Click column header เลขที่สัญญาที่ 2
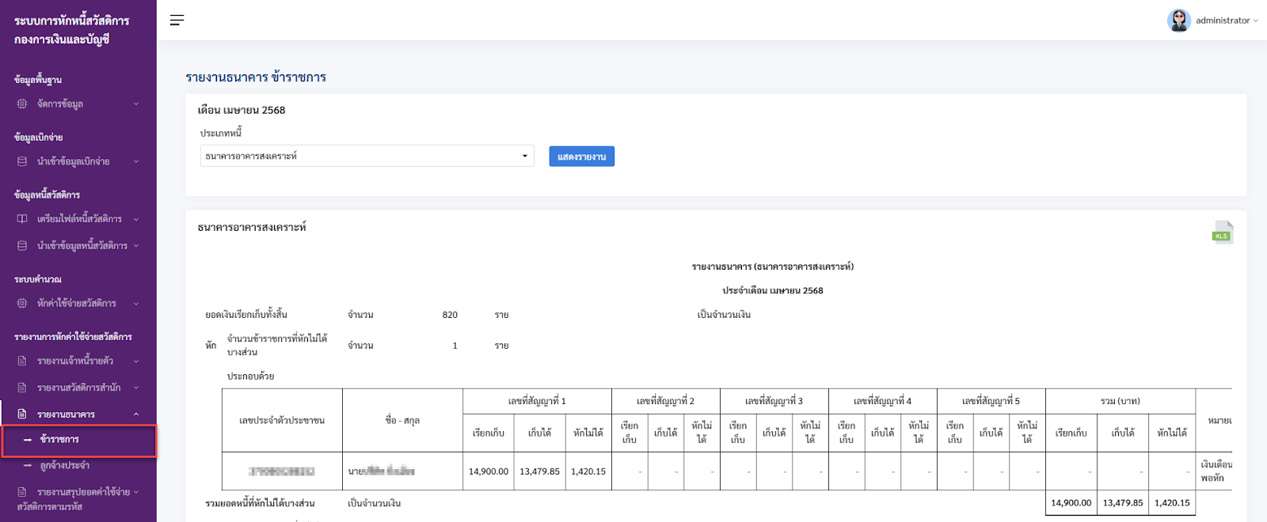 [665, 401]
